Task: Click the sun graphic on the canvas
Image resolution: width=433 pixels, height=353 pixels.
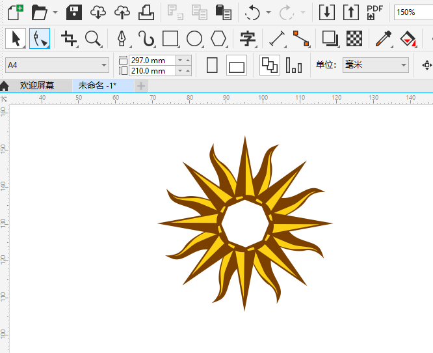Action: tap(245, 223)
